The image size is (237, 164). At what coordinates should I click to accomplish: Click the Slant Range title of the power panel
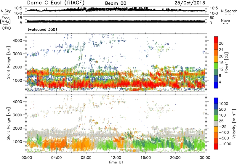point(8,62)
